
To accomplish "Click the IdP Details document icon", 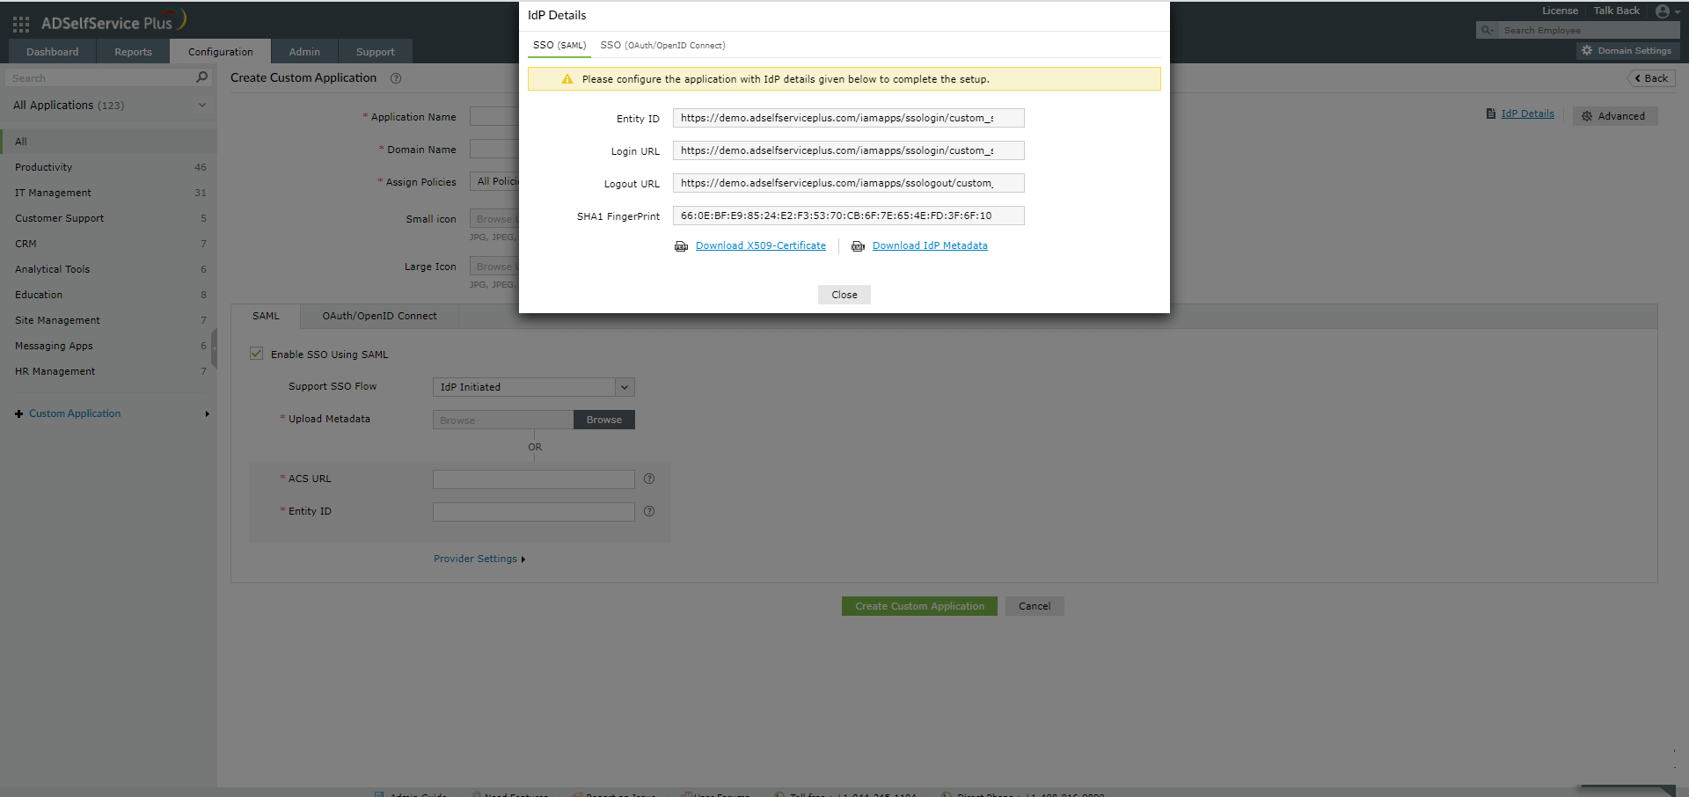I will pyautogui.click(x=1490, y=113).
